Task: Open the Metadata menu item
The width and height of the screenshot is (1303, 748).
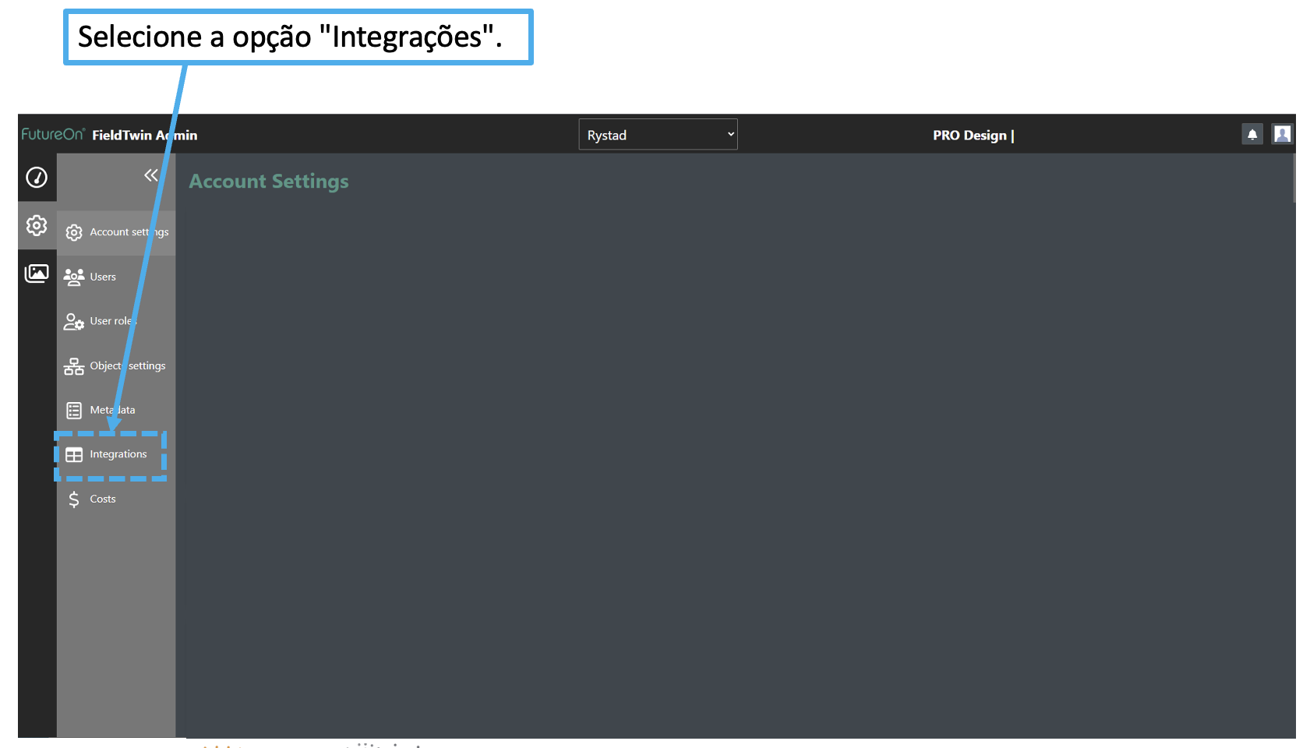Action: click(116, 411)
